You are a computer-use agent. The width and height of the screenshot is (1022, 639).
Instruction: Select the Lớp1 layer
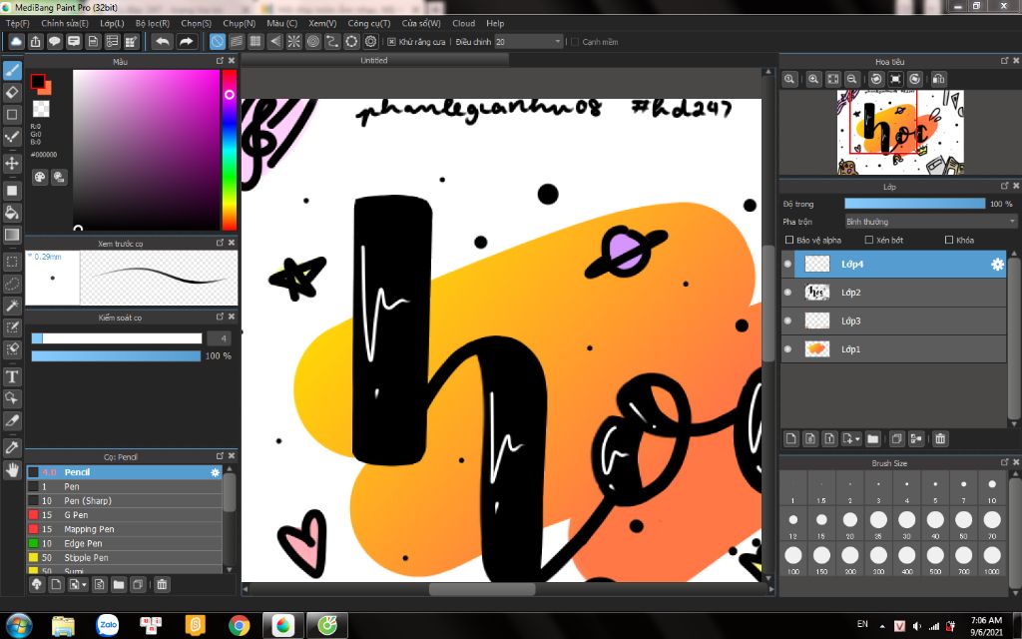[893, 348]
